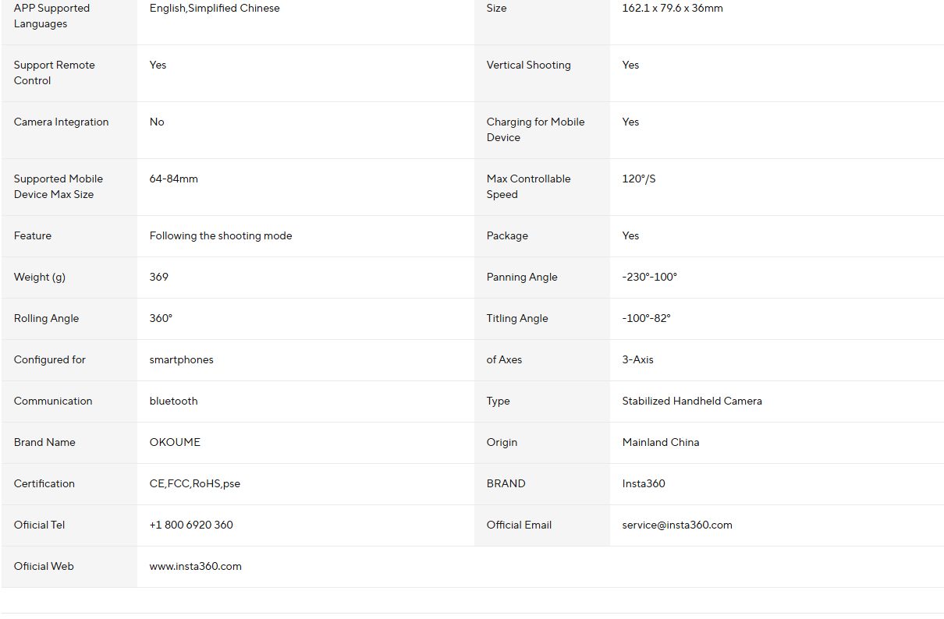
Task: Select the 'English,Simplified Chinese' languages value
Action: [214, 9]
